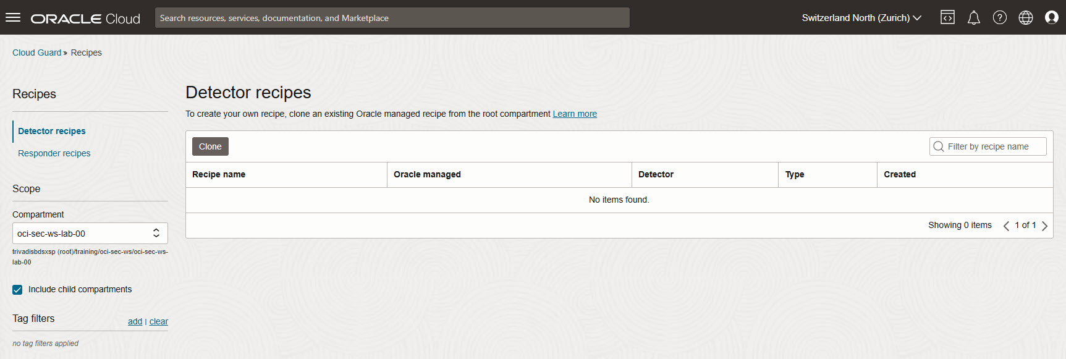Uncheck Include child compartments
Screen dimensions: 1066x359
[17, 290]
